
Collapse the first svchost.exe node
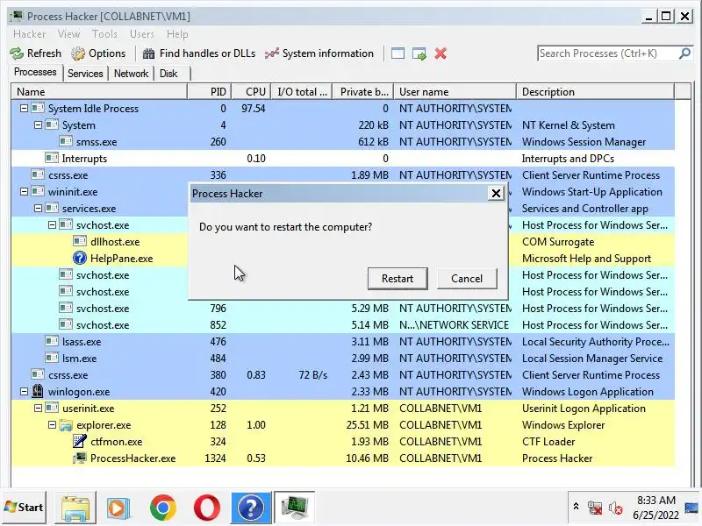point(52,225)
